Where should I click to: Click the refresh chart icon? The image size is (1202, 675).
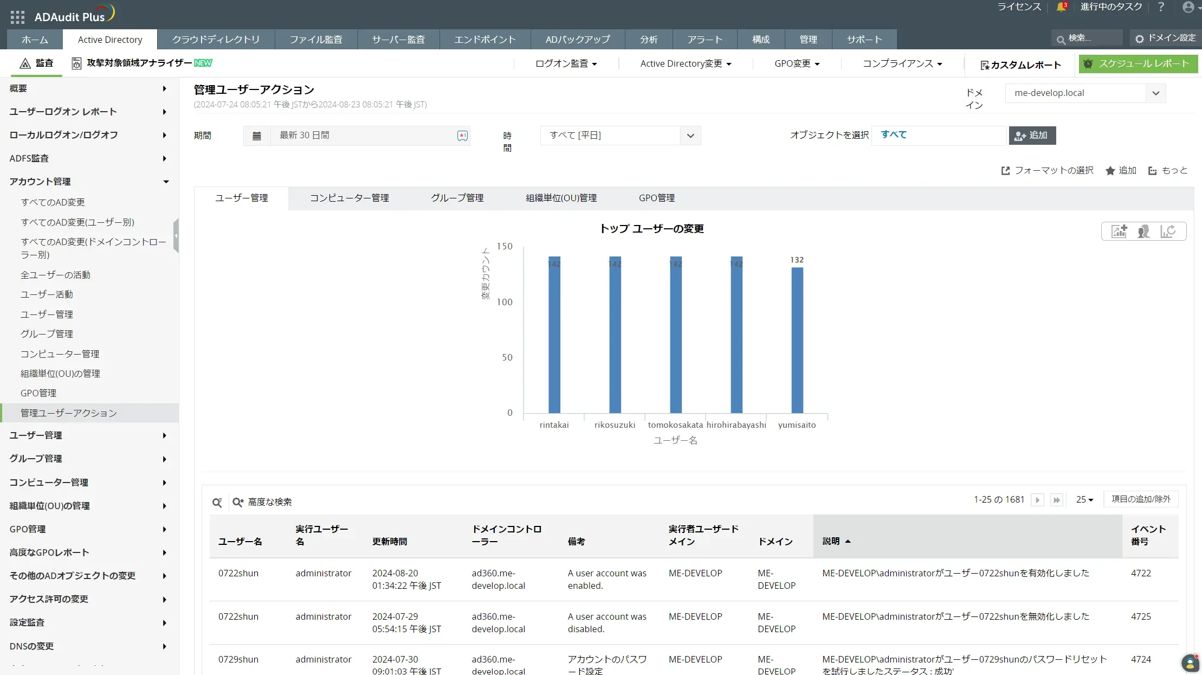pos(1168,232)
